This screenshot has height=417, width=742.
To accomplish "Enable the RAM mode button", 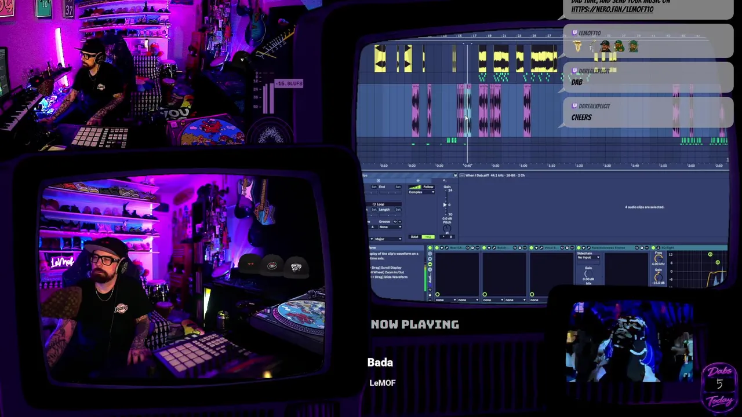I will click(414, 237).
